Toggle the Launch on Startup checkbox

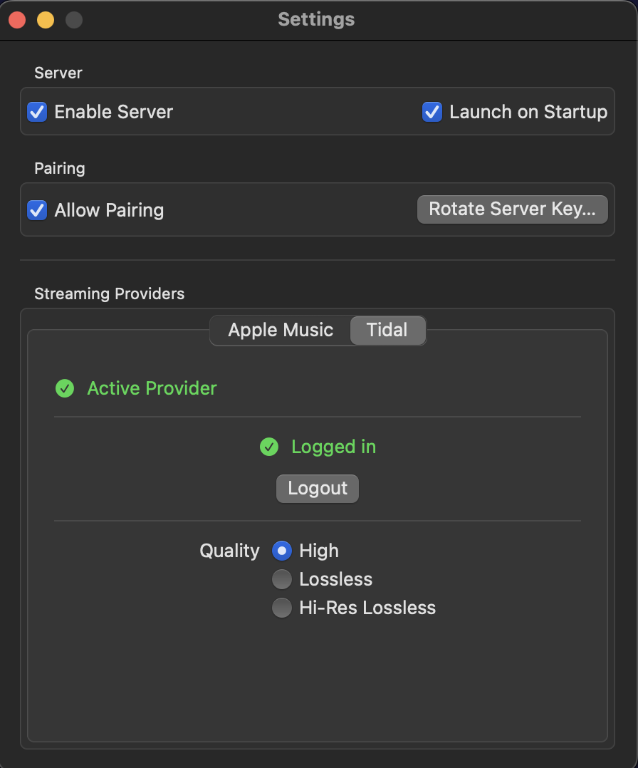coord(432,112)
